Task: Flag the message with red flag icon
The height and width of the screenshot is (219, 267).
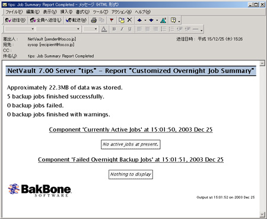Action: tap(112, 20)
